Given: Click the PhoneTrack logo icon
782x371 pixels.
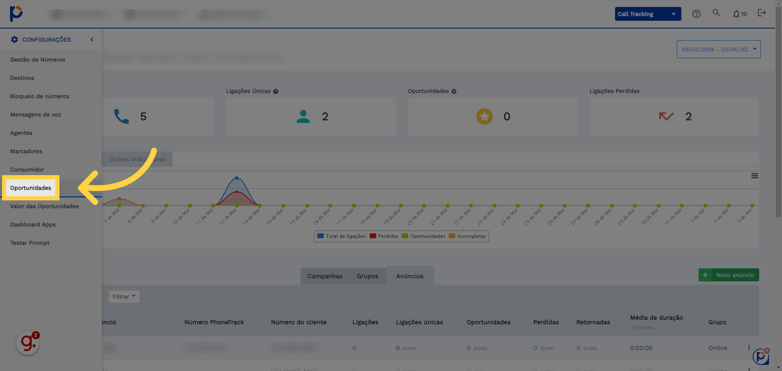Looking at the screenshot, I should [16, 13].
